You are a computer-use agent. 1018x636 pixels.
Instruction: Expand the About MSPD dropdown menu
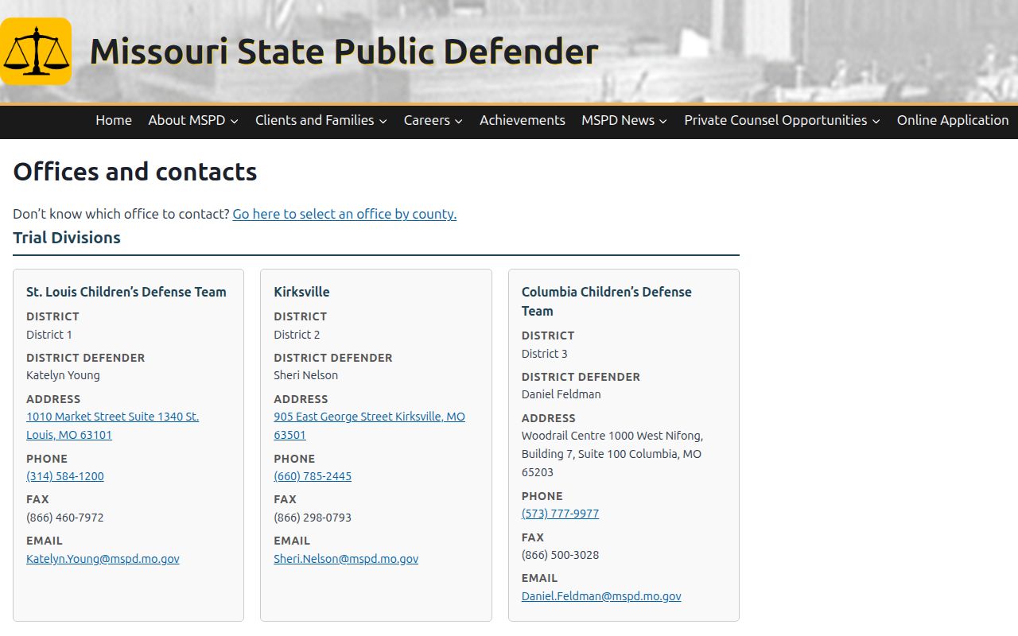coord(193,120)
